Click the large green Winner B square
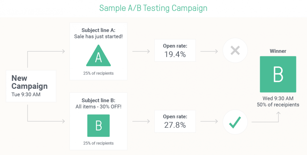307x155 pixels. click(278, 74)
